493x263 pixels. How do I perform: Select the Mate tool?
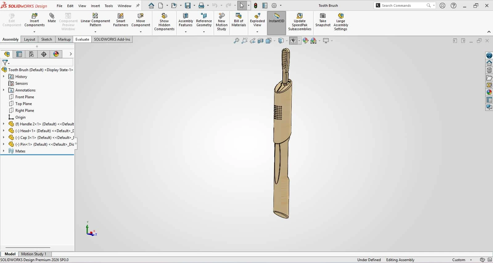(x=52, y=18)
